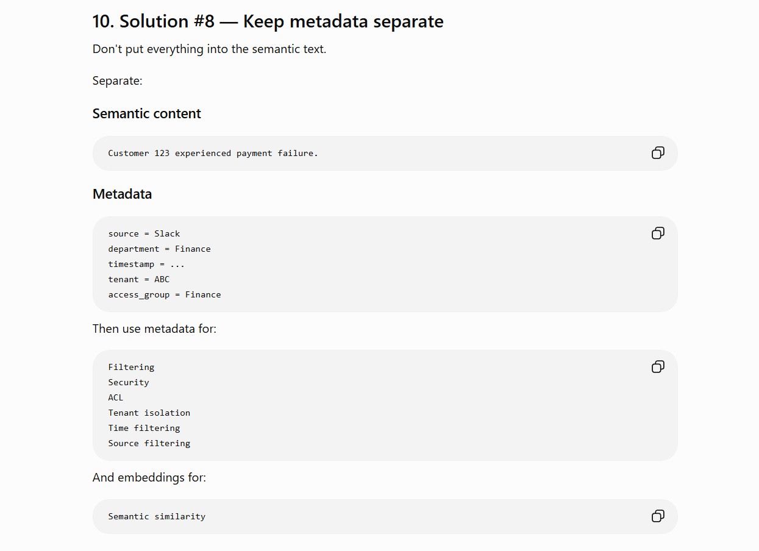Copy the 'Customer 123 experienced payment failure' code block
Image resolution: width=759 pixels, height=551 pixels.
658,153
